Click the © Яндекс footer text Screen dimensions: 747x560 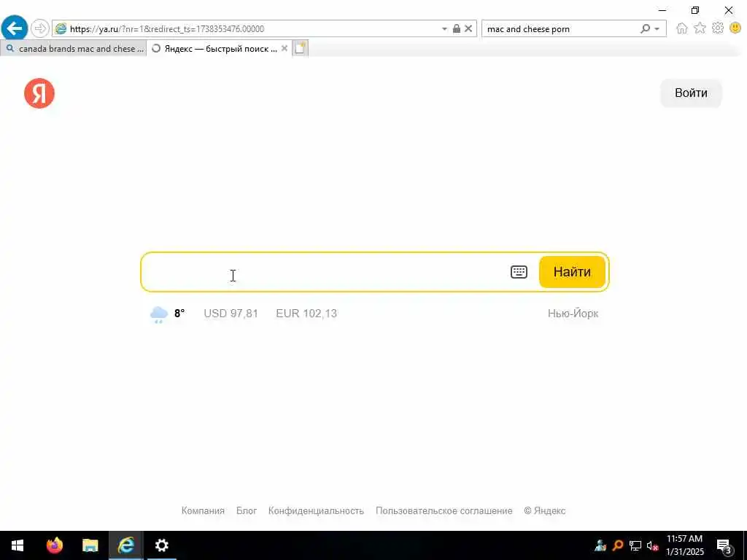click(x=544, y=510)
